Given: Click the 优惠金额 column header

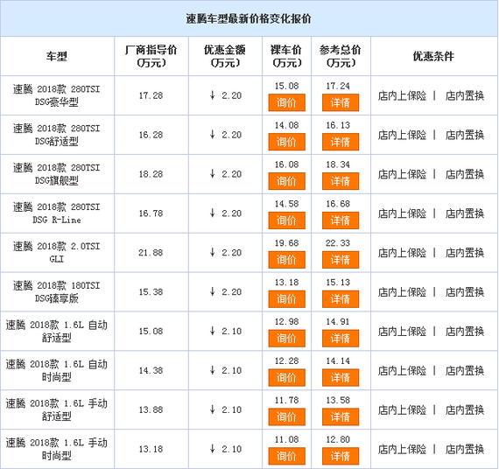Looking at the screenshot, I should pyautogui.click(x=225, y=56).
